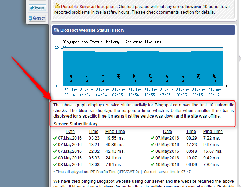Click the 42.13 ms. ping value
This screenshot has width=241, height=187.
click(x=115, y=151)
